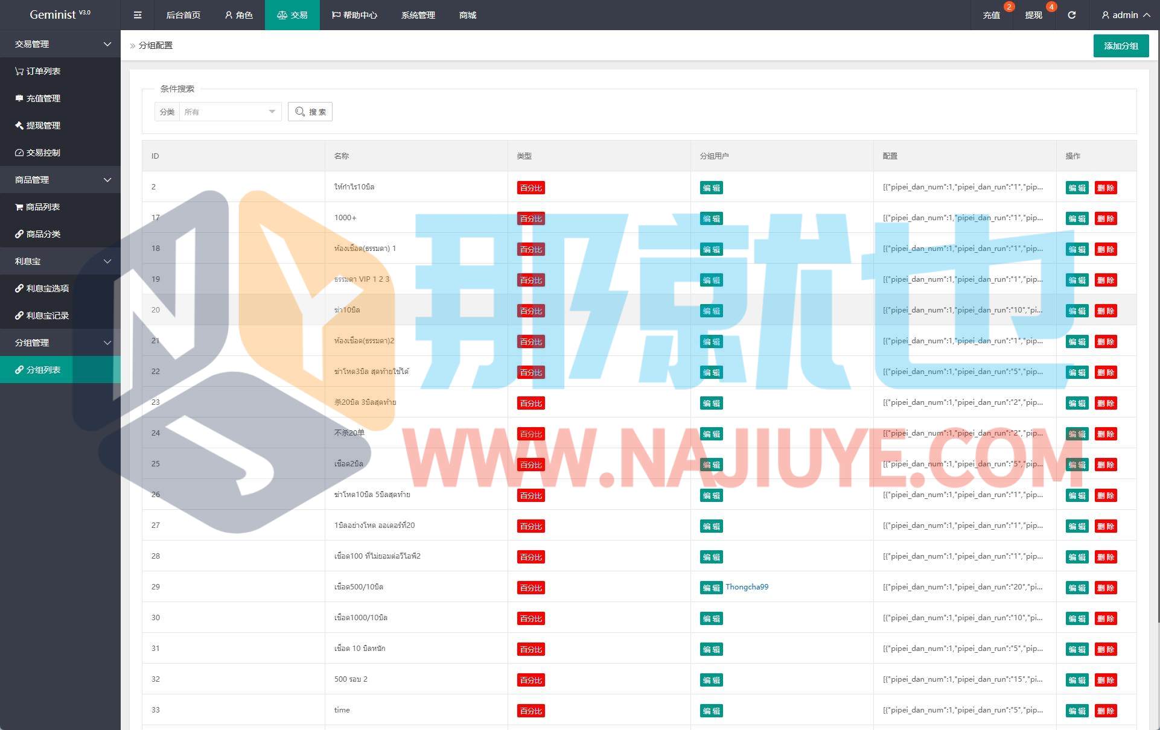Delete the group with ID 2
Image resolution: width=1160 pixels, height=730 pixels.
[x=1106, y=188]
